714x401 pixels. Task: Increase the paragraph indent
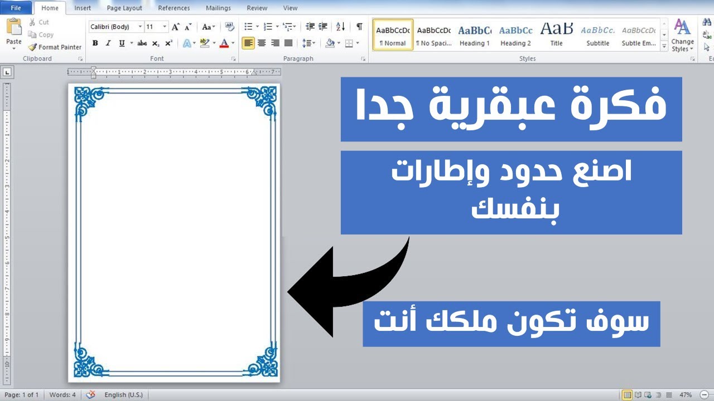tap(323, 27)
